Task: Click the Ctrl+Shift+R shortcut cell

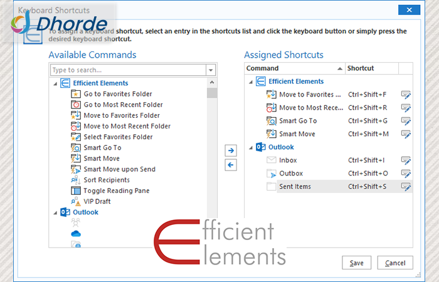Action: (x=368, y=108)
